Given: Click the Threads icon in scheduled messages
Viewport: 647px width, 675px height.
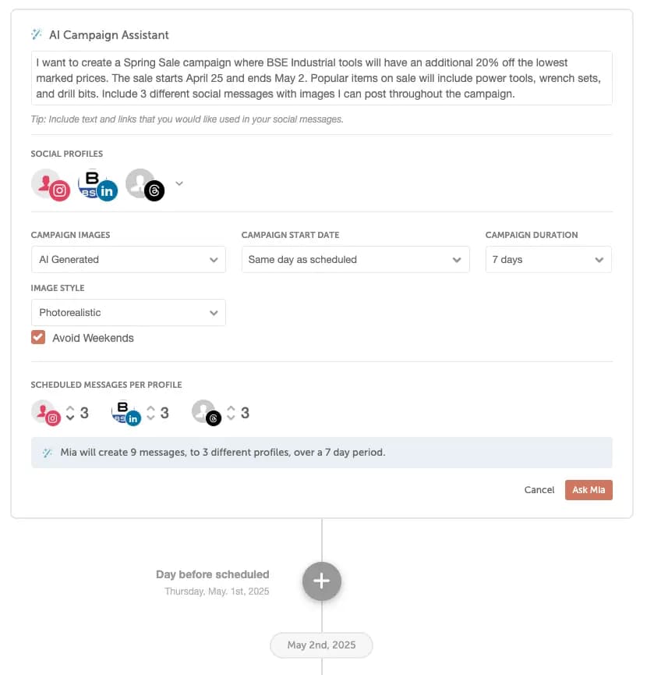Looking at the screenshot, I should [x=207, y=413].
